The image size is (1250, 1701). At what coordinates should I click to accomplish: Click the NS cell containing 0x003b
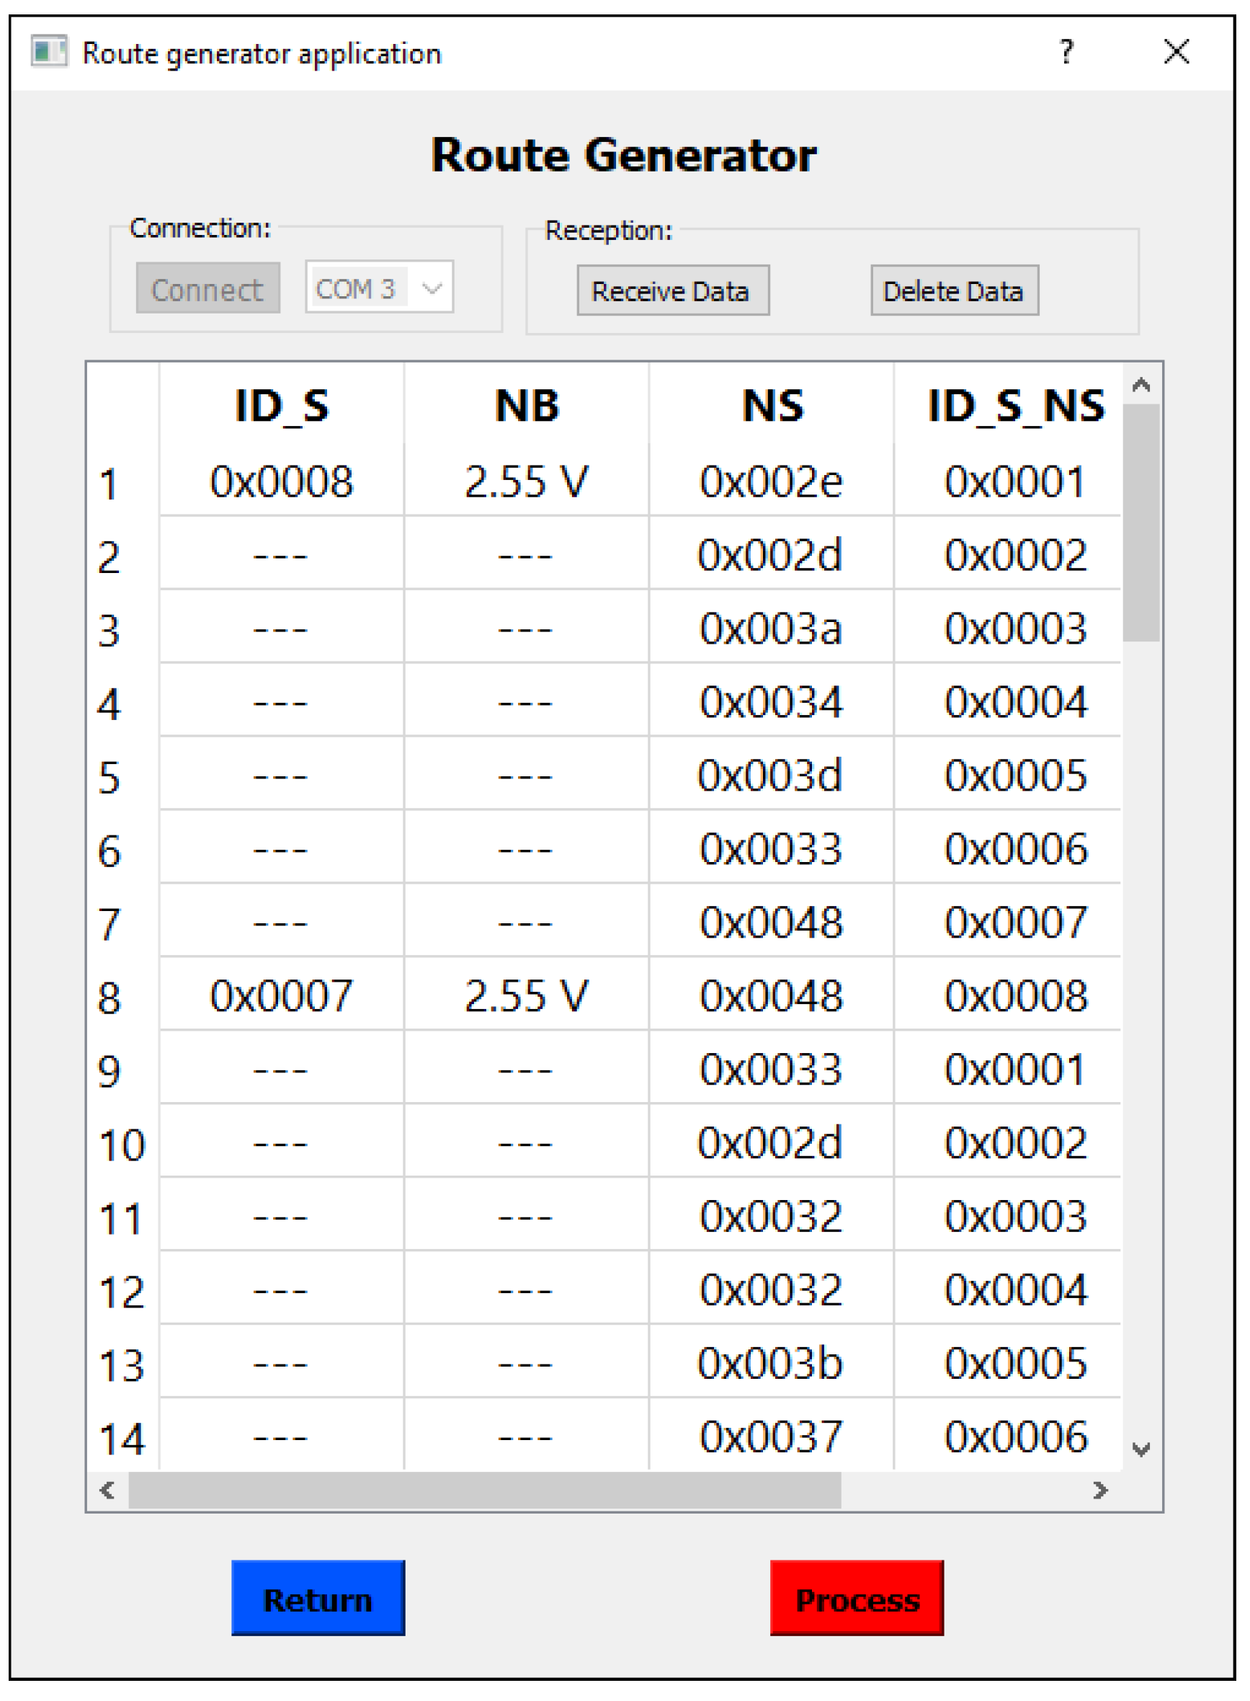pos(771,1363)
